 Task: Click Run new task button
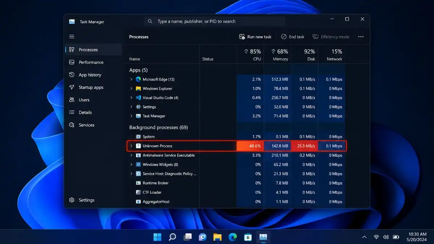click(x=255, y=37)
